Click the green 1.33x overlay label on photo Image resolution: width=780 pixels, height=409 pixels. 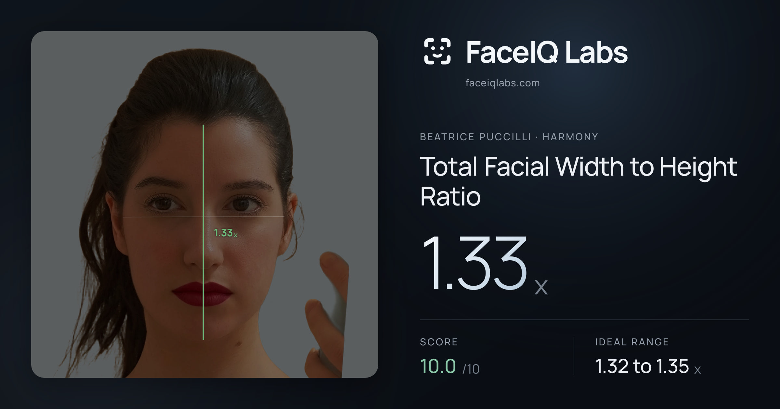226,233
